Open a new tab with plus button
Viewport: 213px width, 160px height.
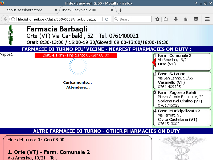click(x=121, y=10)
